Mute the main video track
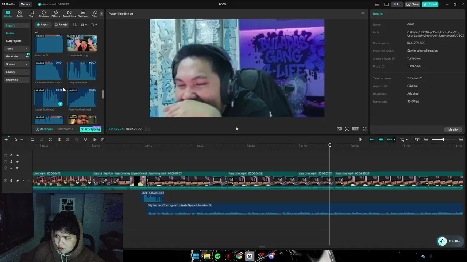467x262 pixels. 23,180
